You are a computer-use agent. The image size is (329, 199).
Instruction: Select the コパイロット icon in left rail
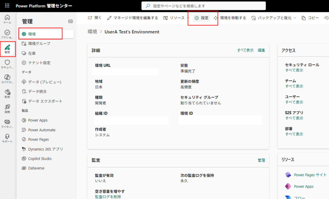click(x=7, y=79)
